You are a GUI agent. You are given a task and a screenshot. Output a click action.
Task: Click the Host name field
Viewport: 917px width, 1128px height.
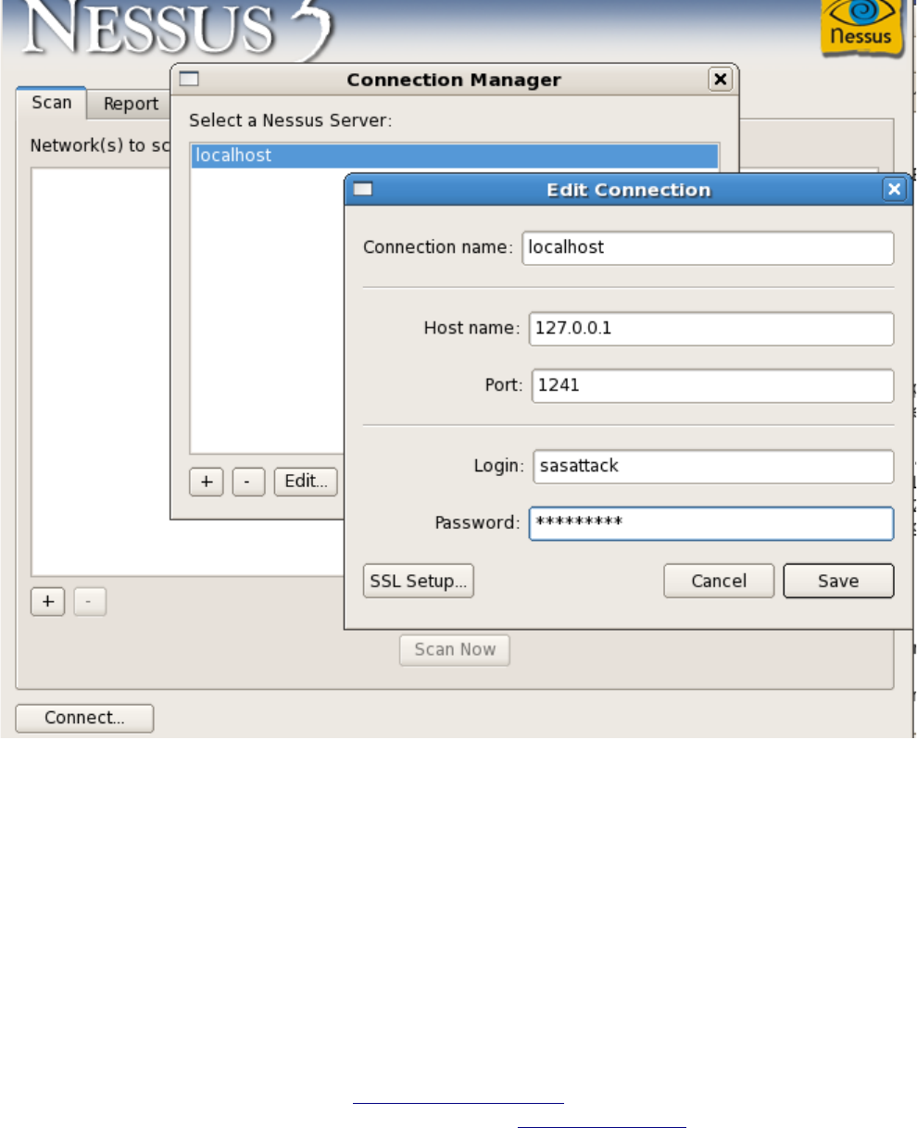pos(711,329)
